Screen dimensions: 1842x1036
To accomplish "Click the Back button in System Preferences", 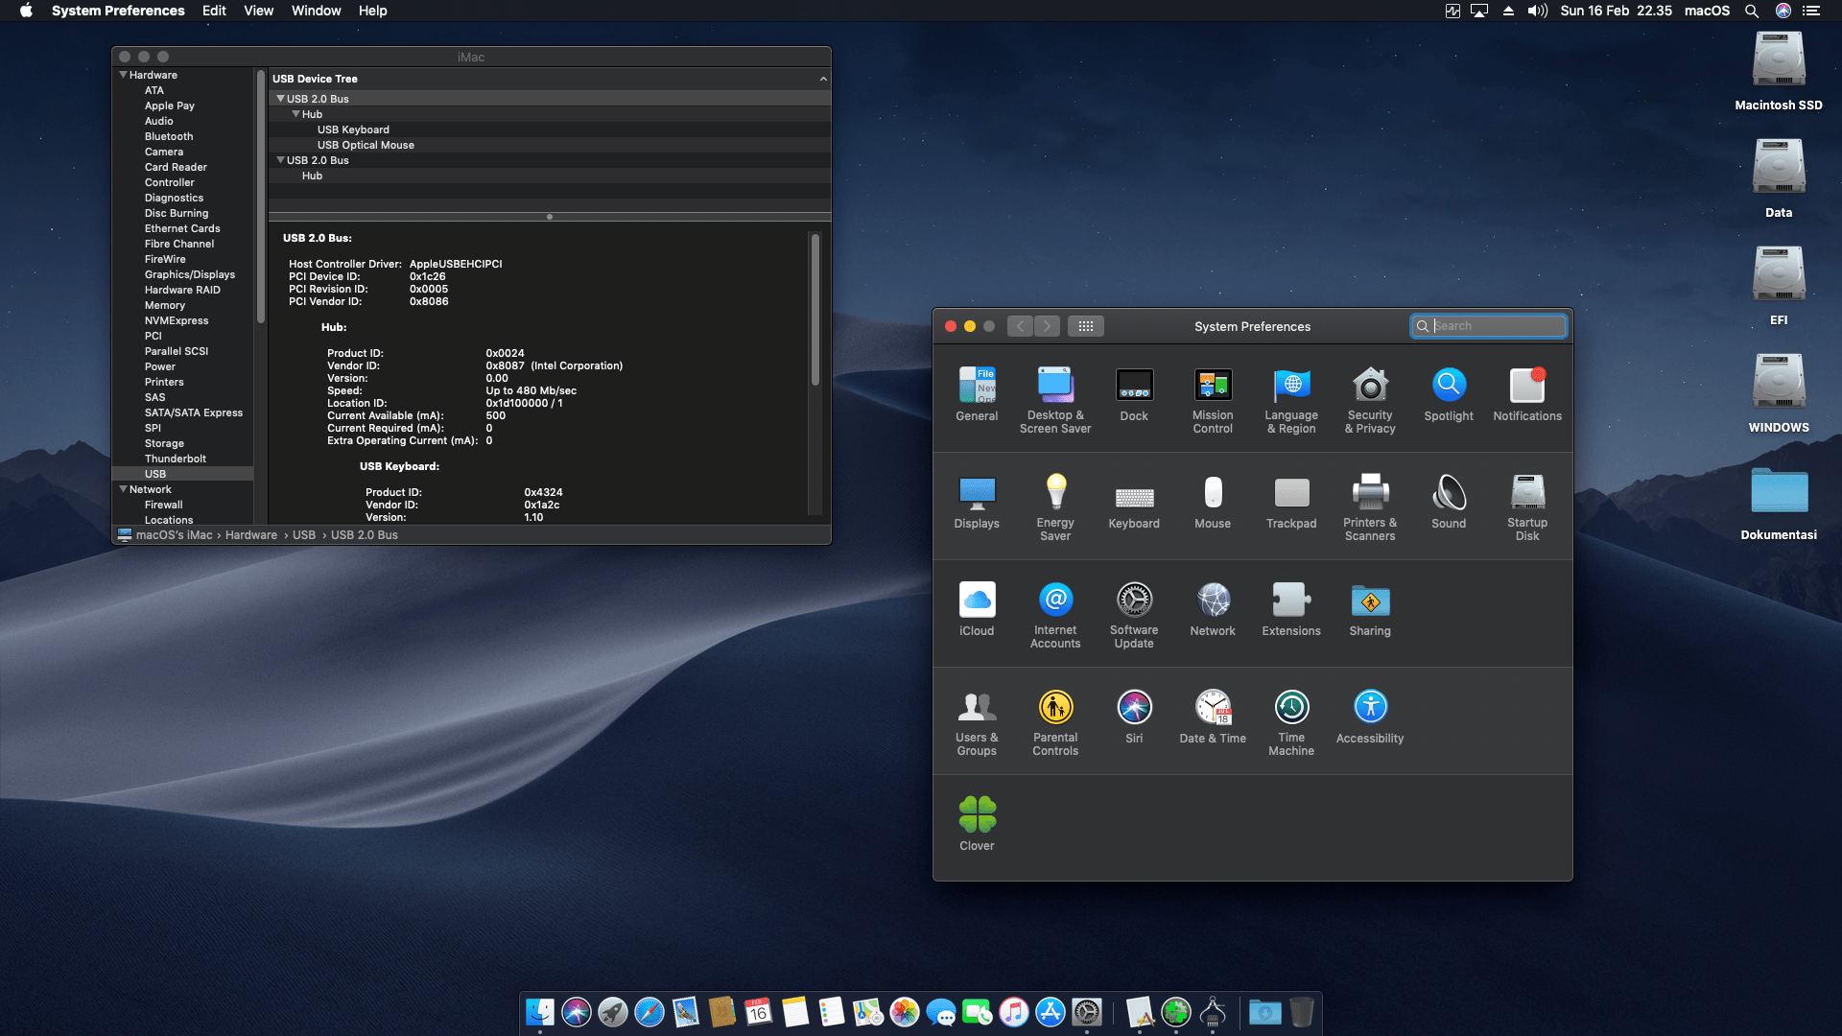I will pyautogui.click(x=1021, y=326).
